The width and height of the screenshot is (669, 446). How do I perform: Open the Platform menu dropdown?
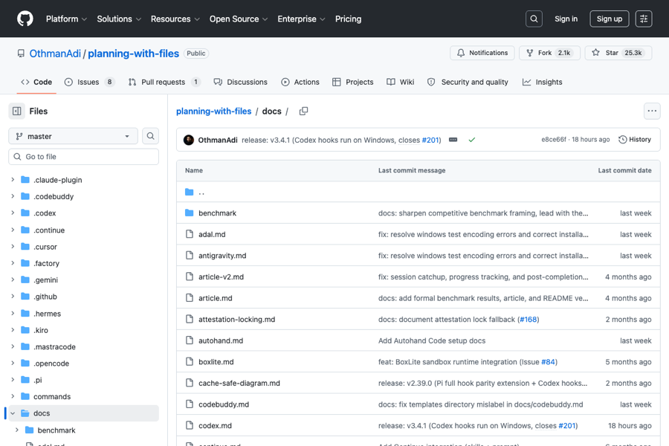coord(66,19)
